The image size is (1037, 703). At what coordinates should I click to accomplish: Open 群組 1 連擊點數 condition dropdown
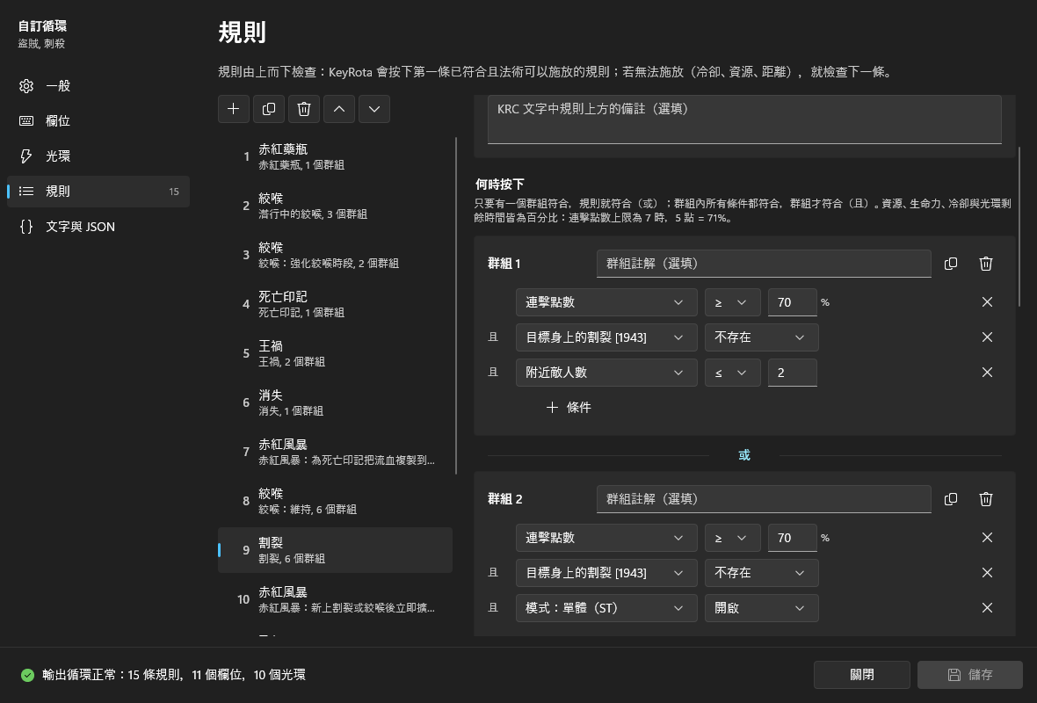coord(606,302)
